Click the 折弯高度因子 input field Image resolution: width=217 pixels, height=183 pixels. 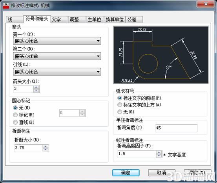tap(137, 154)
